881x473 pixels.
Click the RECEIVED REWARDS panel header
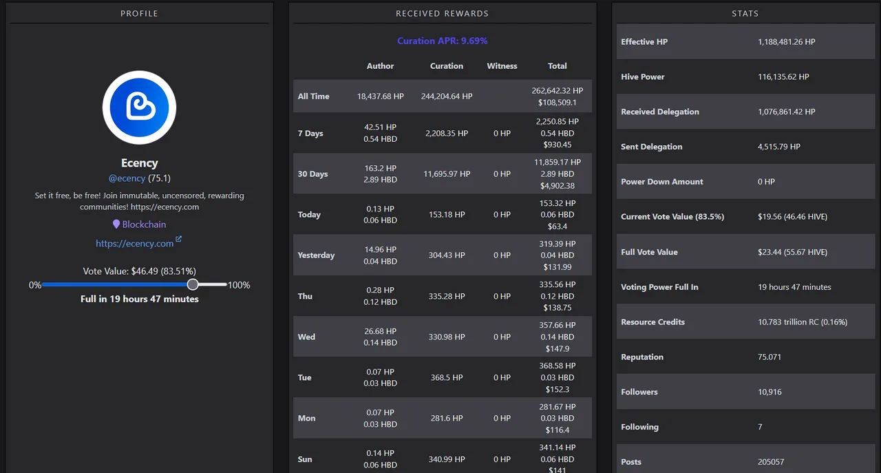(x=443, y=14)
